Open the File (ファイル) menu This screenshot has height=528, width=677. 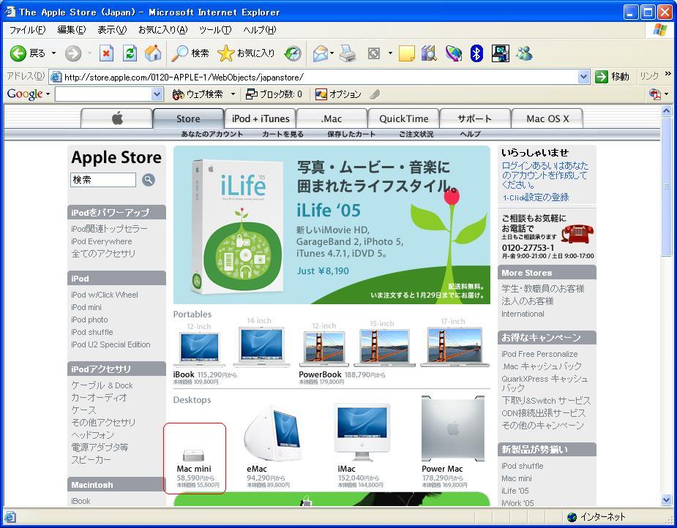[x=27, y=30]
